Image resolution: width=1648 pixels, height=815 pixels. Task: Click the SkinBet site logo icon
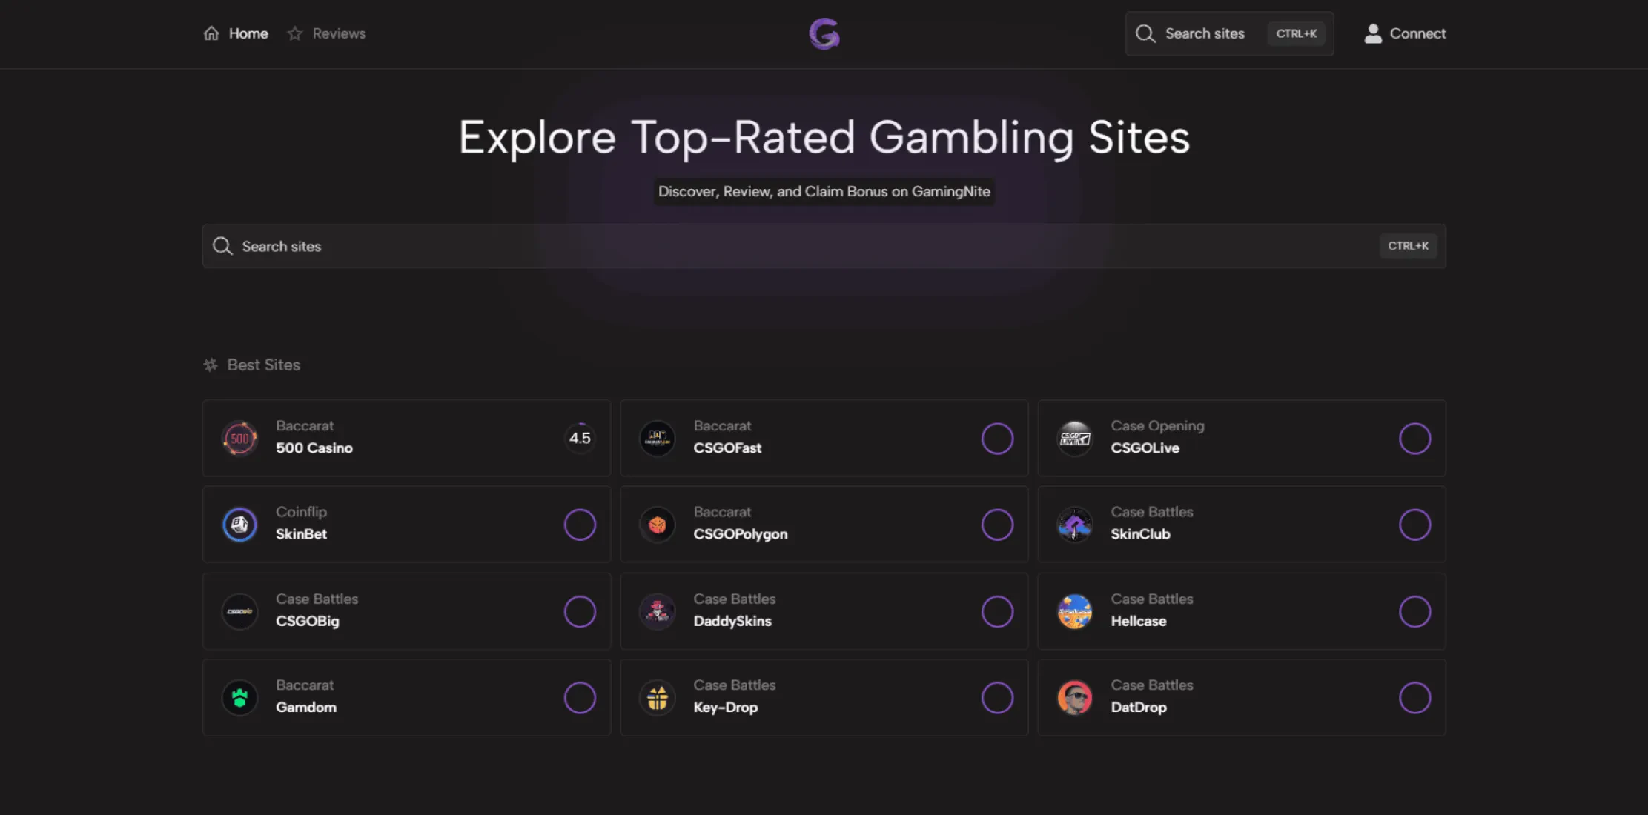(239, 525)
